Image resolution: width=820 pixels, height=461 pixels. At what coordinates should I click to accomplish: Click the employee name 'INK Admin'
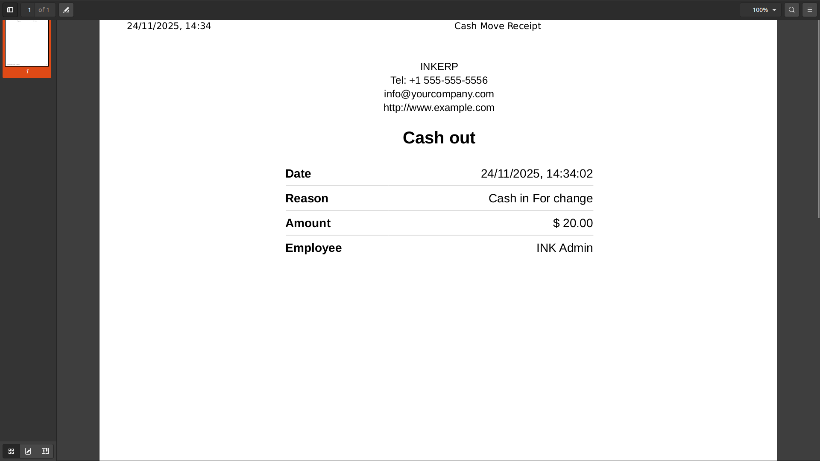[564, 248]
